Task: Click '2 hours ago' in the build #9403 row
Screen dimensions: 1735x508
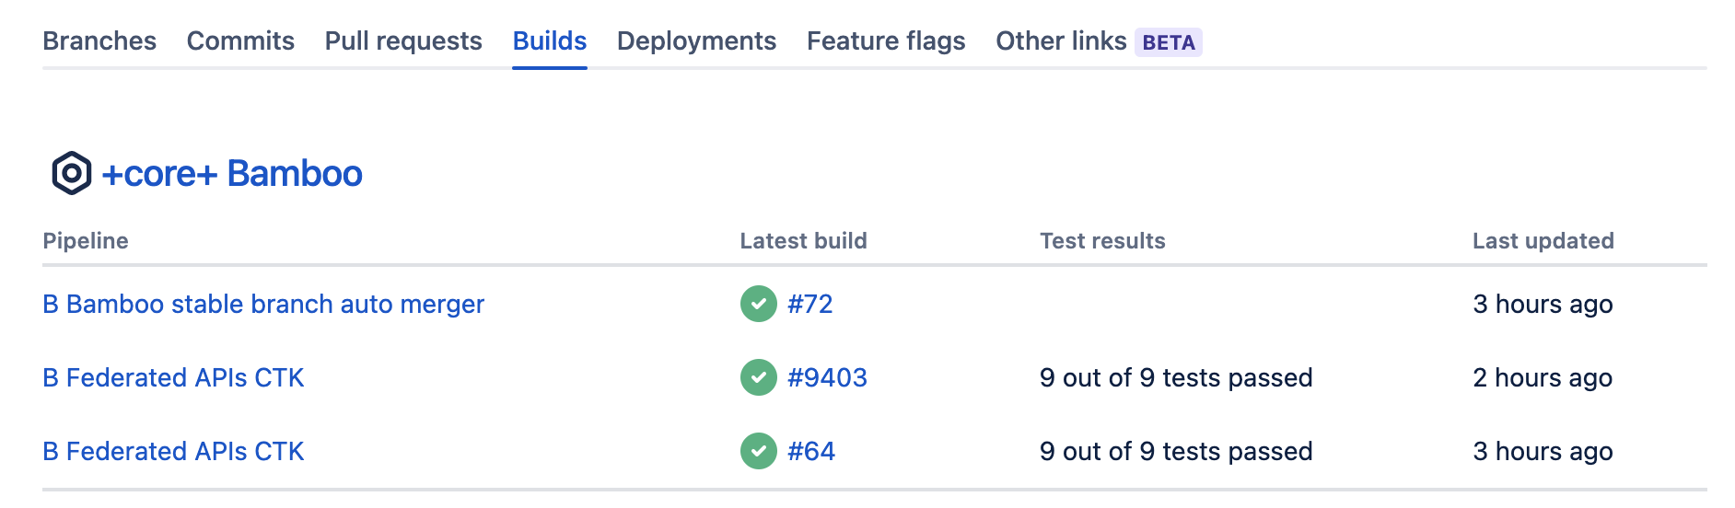Action: click(x=1543, y=377)
